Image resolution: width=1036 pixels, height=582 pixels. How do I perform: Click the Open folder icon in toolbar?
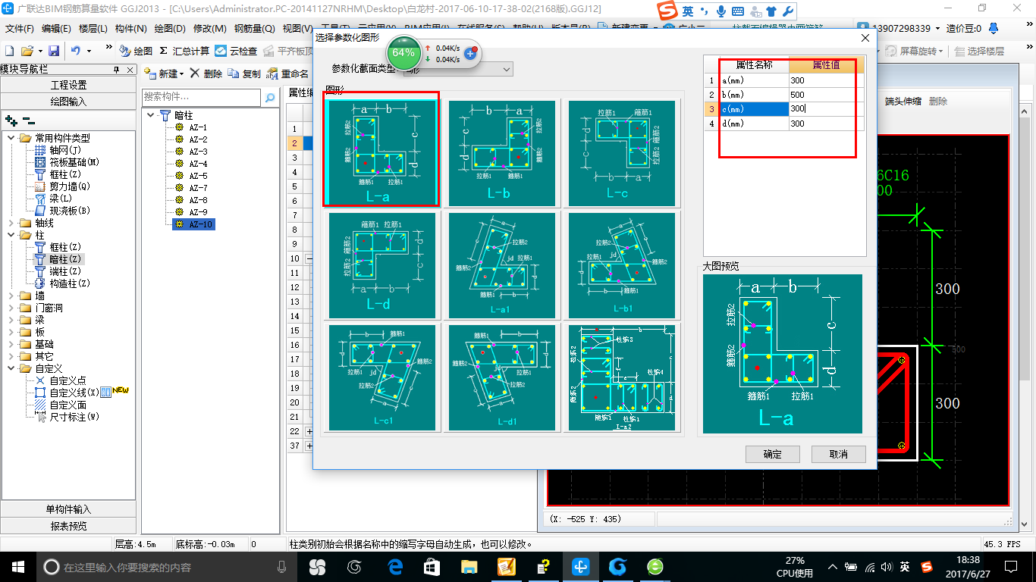click(27, 51)
